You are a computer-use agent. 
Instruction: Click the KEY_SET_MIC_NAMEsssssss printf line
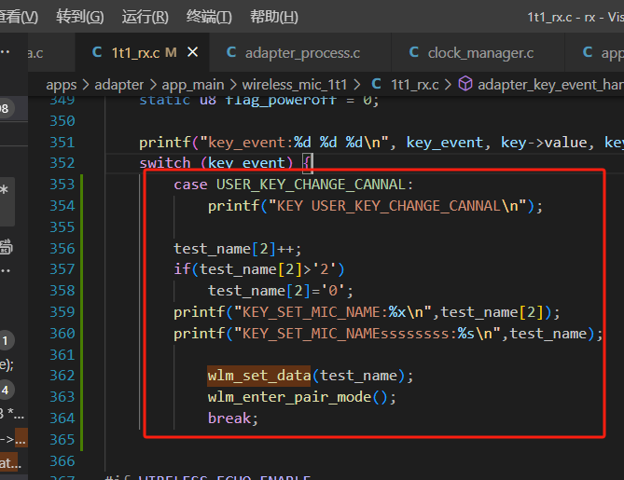[x=388, y=334]
